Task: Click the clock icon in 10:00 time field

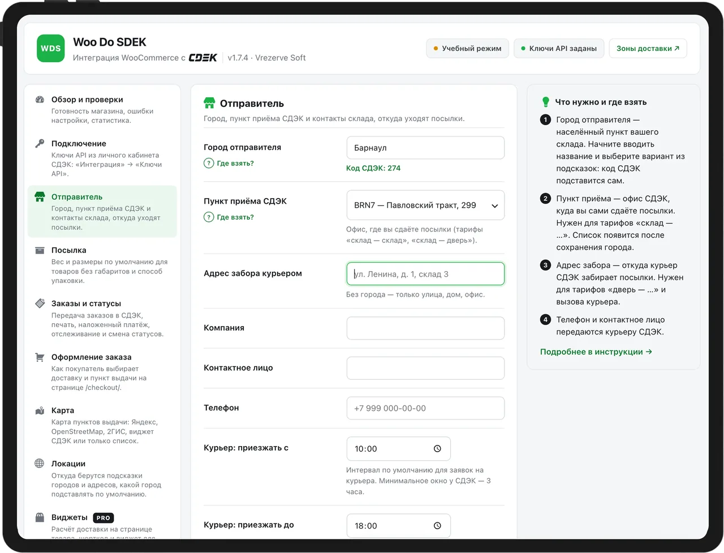Action: pyautogui.click(x=437, y=449)
